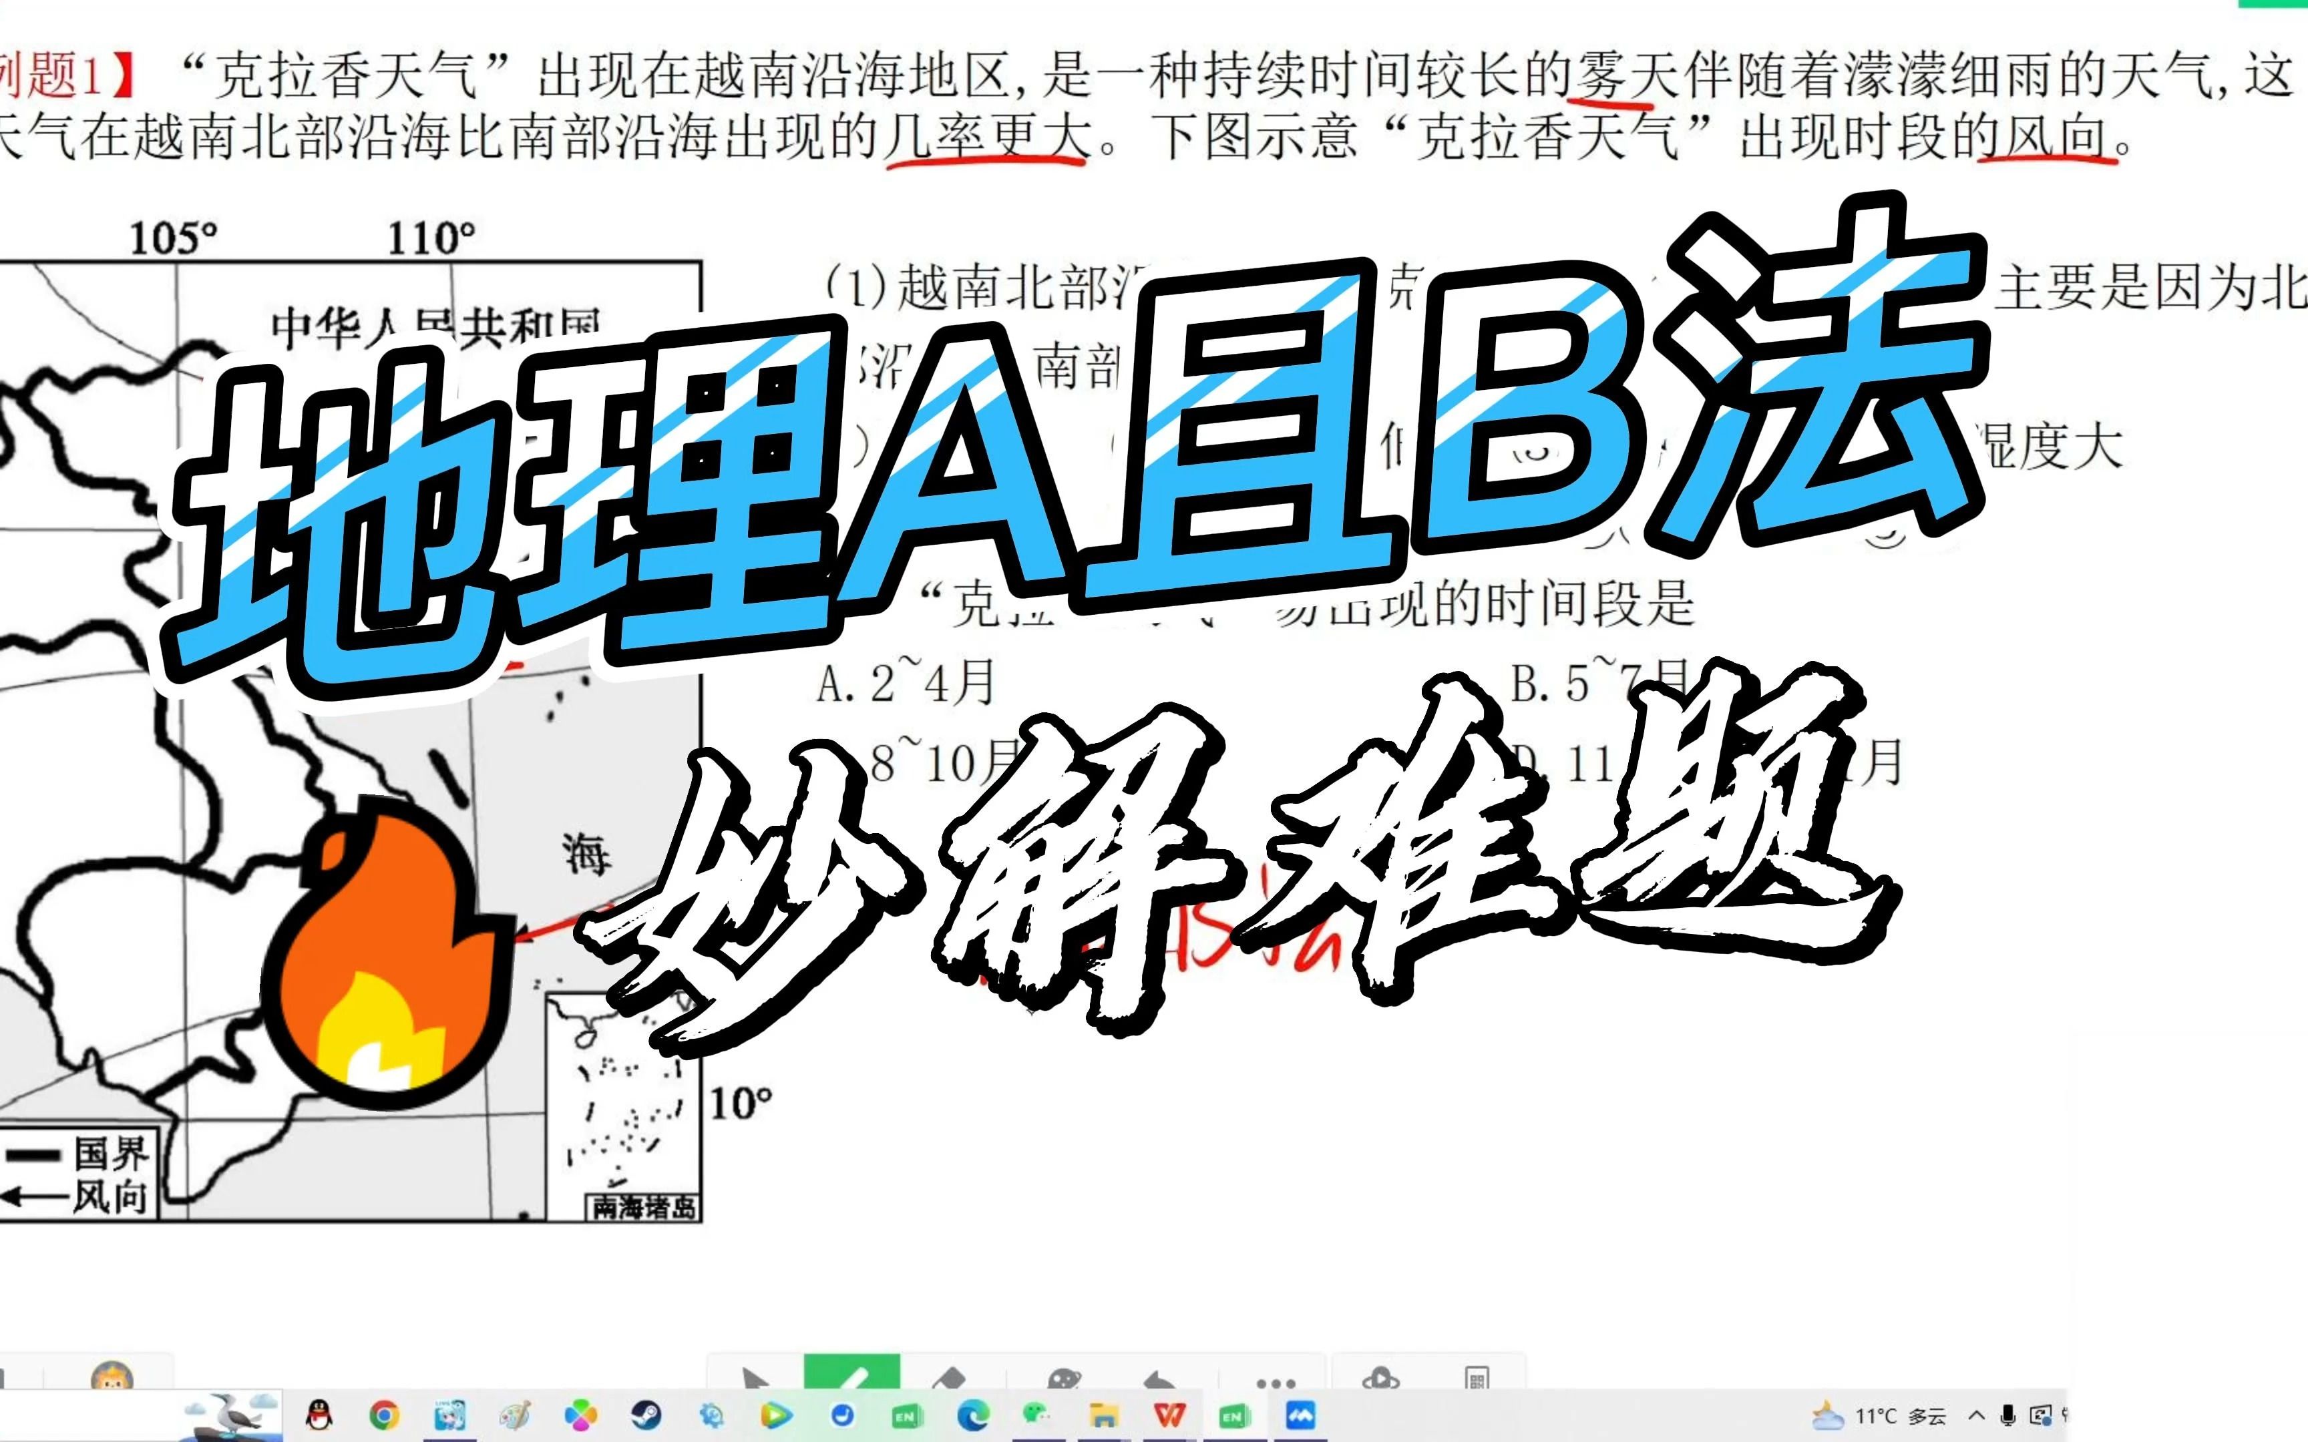
Task: Open the blue gear app on taskbar
Action: pyautogui.click(x=711, y=1415)
